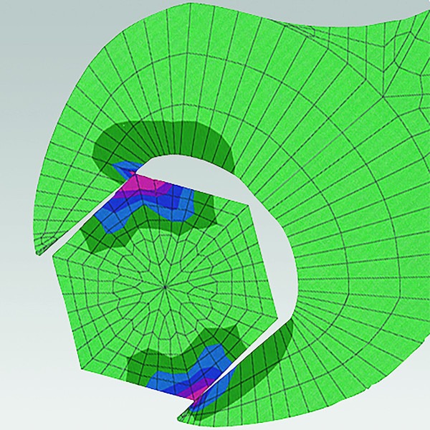
Task: Click the small blue patch on upper wrench jaw tip
Action: click(127, 168)
